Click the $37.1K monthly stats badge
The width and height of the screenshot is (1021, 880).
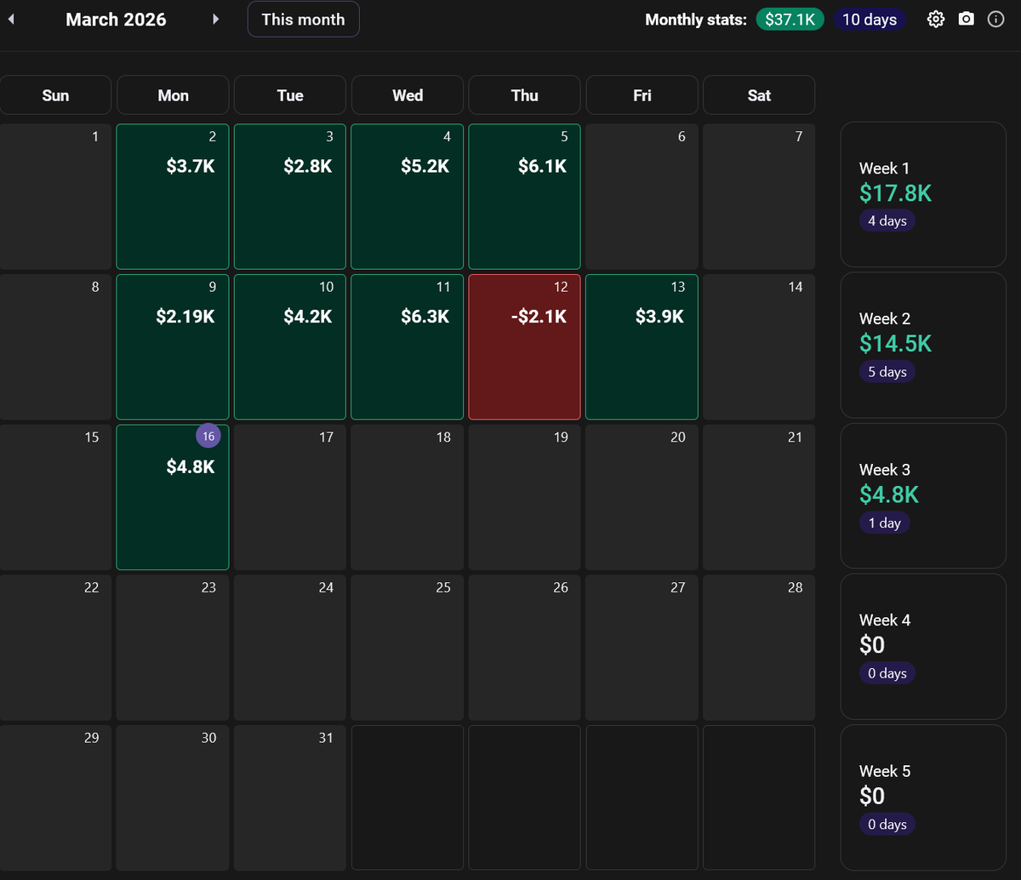pyautogui.click(x=790, y=20)
